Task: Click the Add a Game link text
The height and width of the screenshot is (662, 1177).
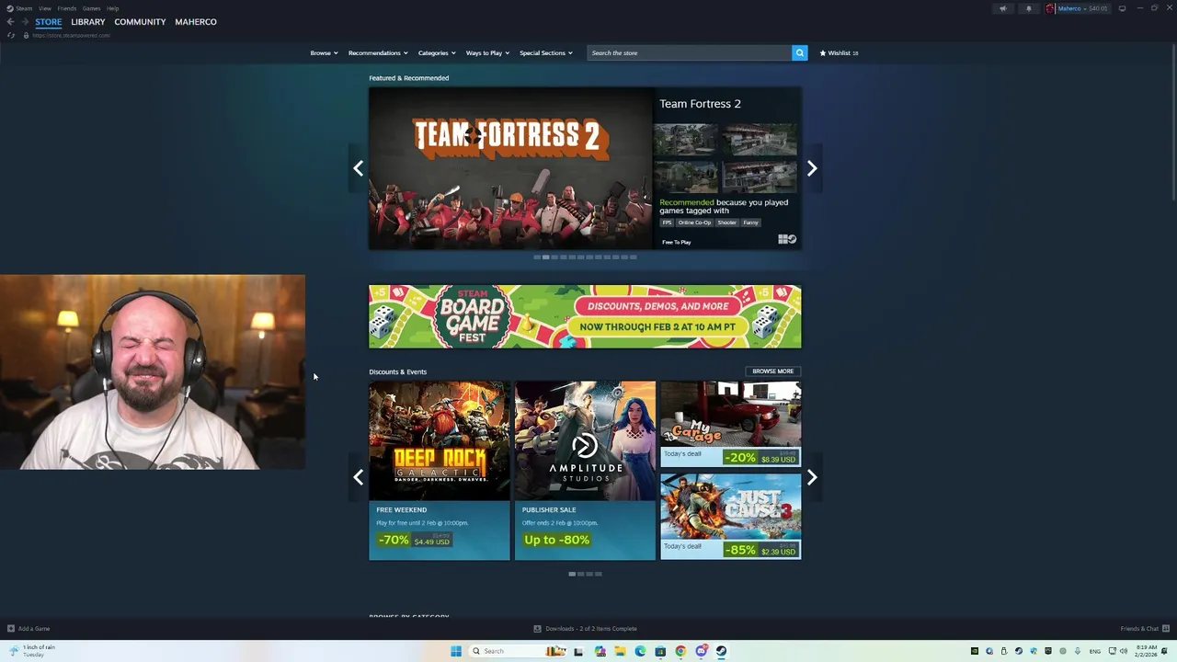Action: coord(34,629)
